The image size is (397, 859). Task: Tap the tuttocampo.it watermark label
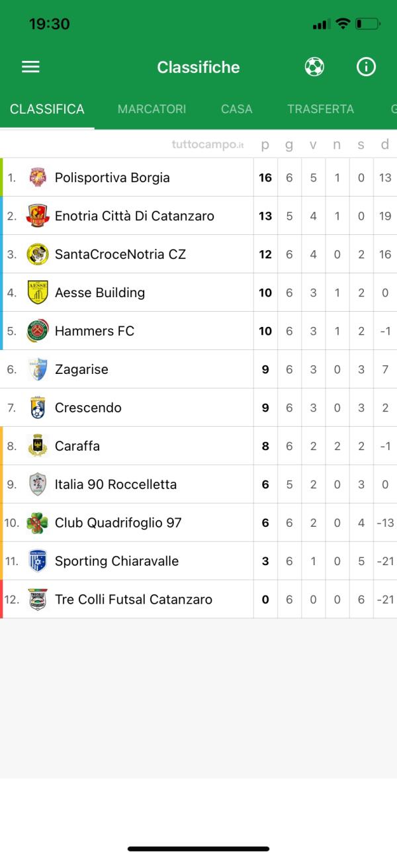207,144
